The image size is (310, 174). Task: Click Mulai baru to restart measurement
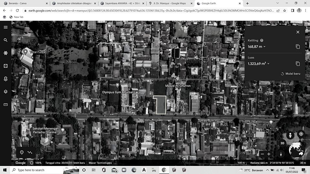[290, 73]
